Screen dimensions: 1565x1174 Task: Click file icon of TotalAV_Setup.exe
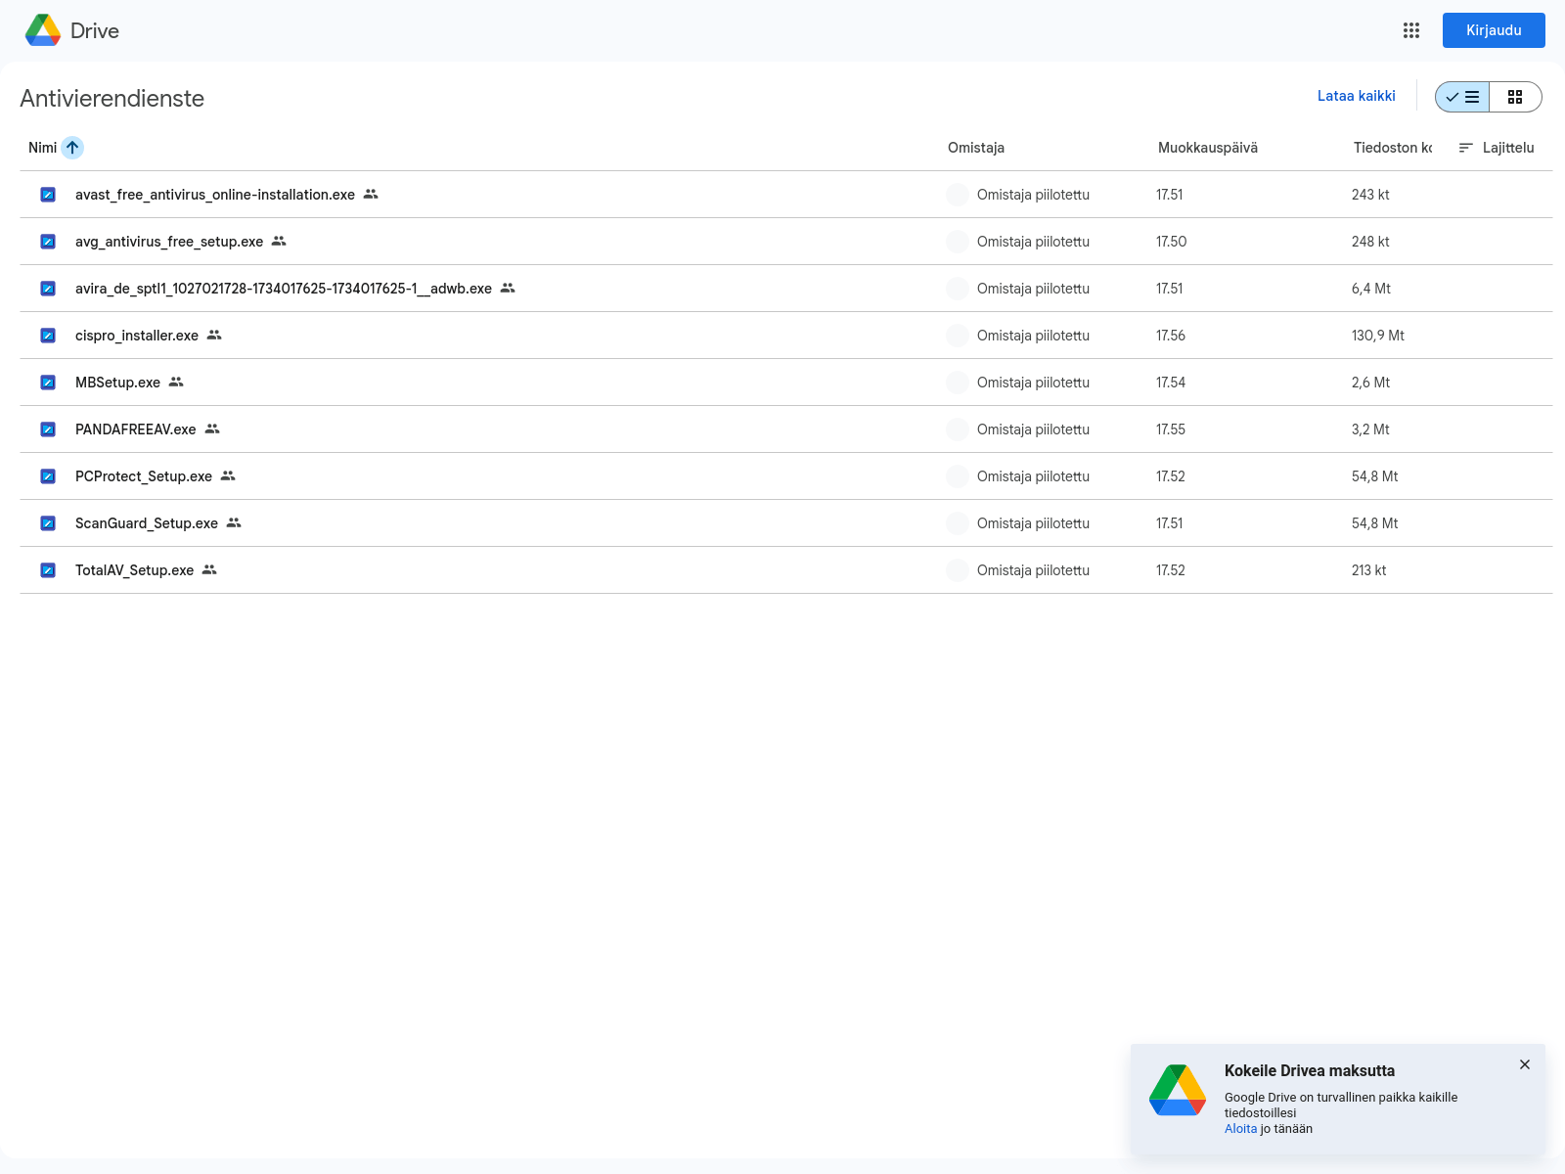48,570
